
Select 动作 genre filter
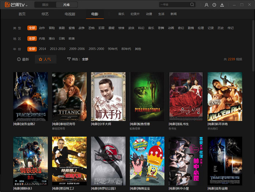pyautogui.click(x=42, y=28)
